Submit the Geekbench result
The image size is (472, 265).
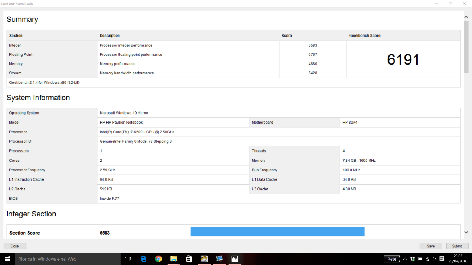(x=457, y=246)
